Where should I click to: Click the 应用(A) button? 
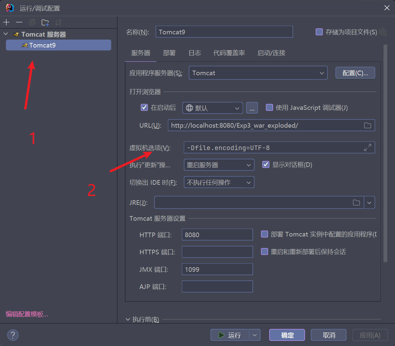(370, 335)
